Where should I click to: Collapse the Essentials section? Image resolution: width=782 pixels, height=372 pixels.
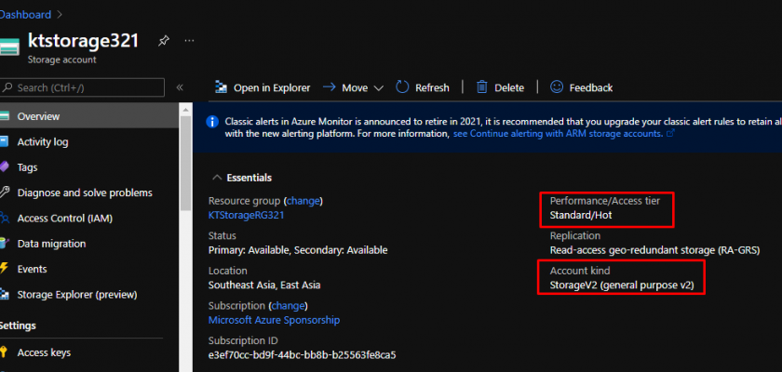point(216,178)
